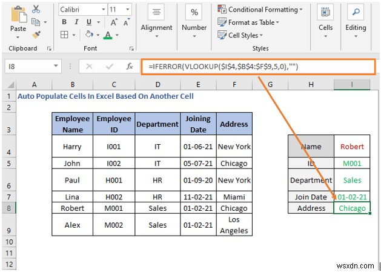Click the Join Date label cell
The height and width of the screenshot is (272, 381).
pyautogui.click(x=311, y=197)
